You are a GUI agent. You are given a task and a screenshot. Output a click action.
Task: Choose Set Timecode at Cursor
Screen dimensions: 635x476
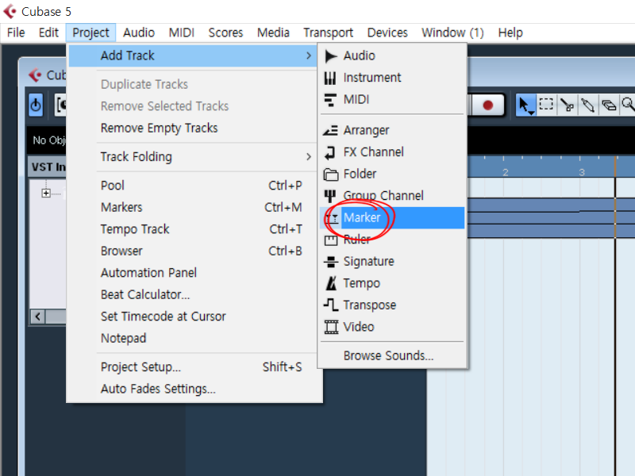[163, 317]
